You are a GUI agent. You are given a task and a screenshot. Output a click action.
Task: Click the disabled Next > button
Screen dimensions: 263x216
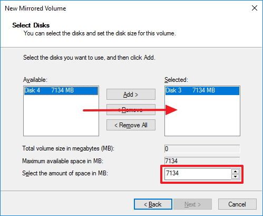click(193, 204)
